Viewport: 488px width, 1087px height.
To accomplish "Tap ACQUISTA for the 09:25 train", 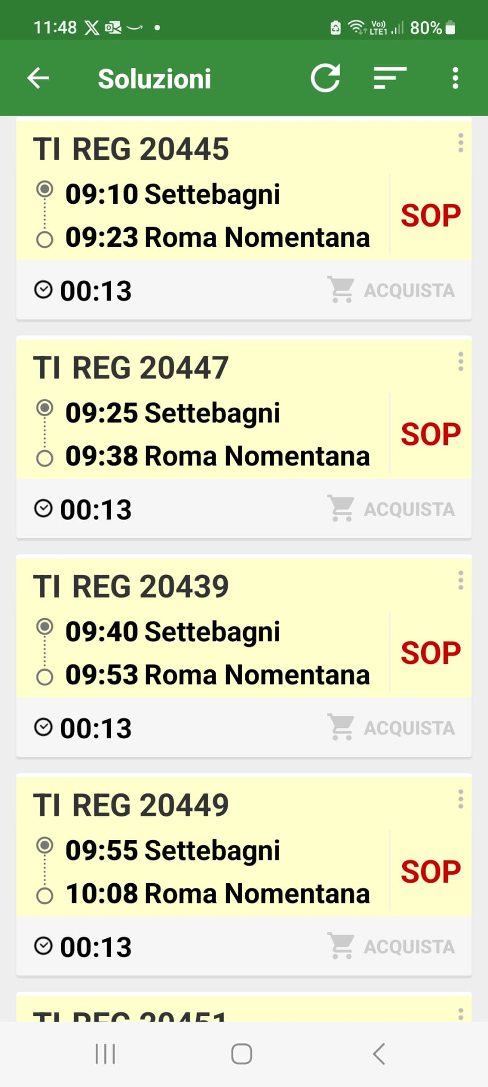I will 409,509.
